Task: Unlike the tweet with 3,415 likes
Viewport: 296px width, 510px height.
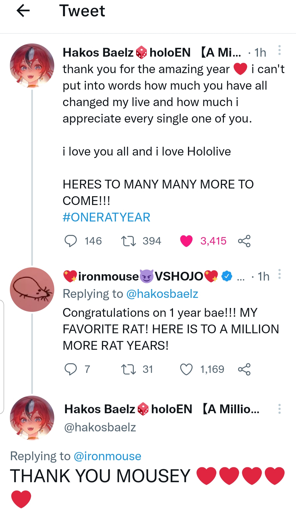Action: click(x=186, y=241)
